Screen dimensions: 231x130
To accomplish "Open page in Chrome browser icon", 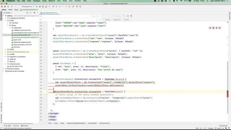I will point(210,28).
